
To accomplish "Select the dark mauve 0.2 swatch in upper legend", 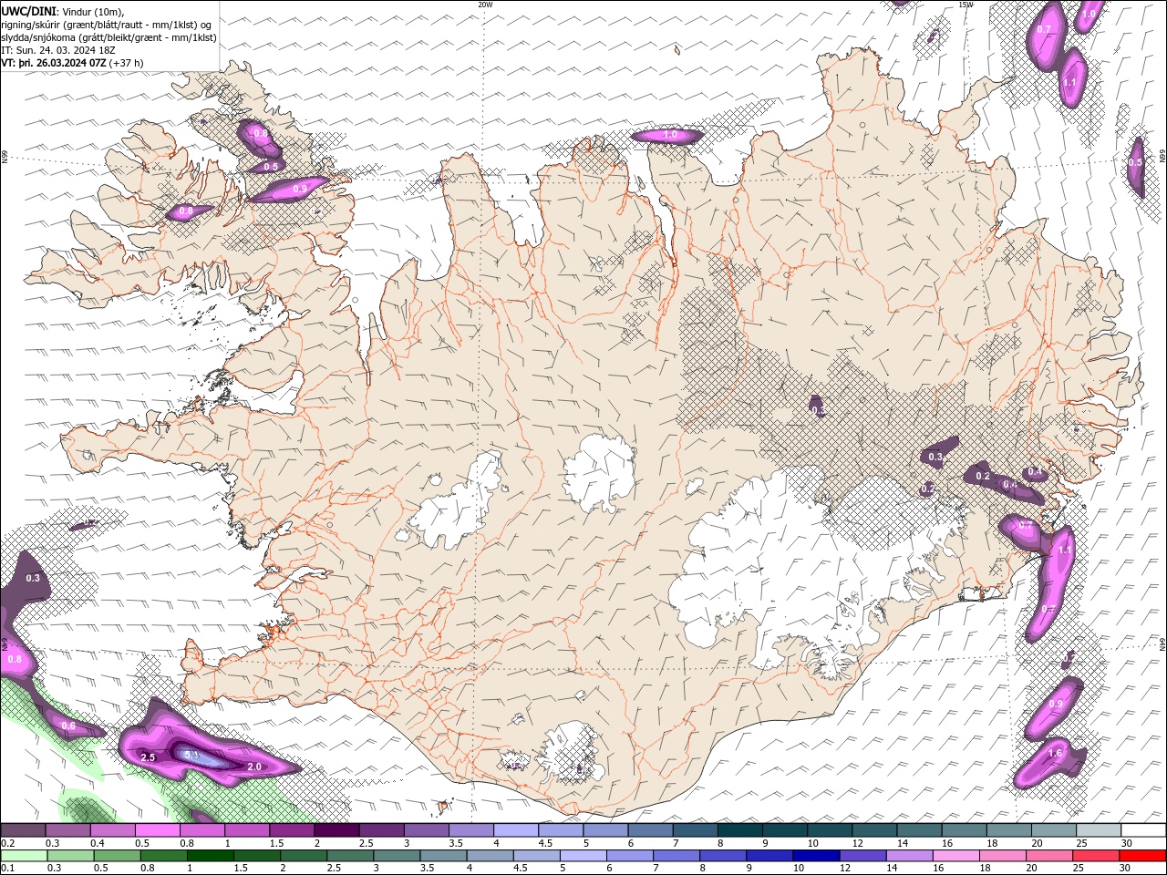I will [x=24, y=830].
